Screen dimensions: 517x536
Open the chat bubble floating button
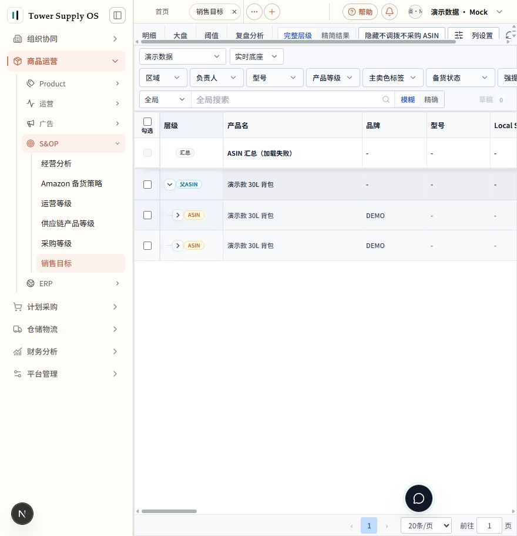pos(419,498)
